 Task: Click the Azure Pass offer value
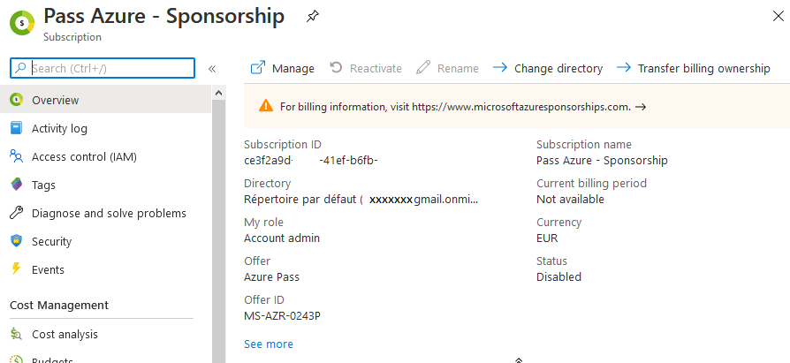pyautogui.click(x=271, y=277)
